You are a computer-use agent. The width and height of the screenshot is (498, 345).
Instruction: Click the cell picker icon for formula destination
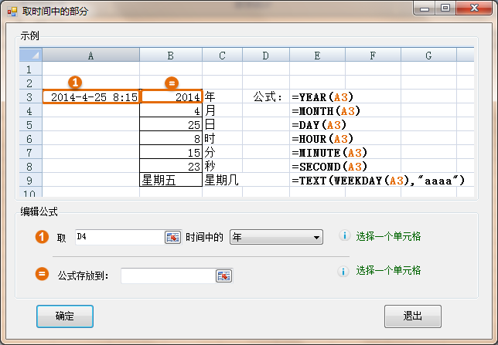click(223, 276)
